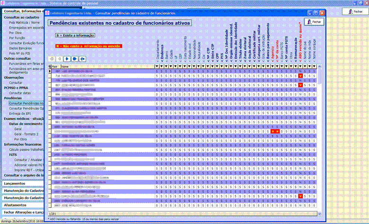Open the Afastamentos sidebar section

coord(23,205)
